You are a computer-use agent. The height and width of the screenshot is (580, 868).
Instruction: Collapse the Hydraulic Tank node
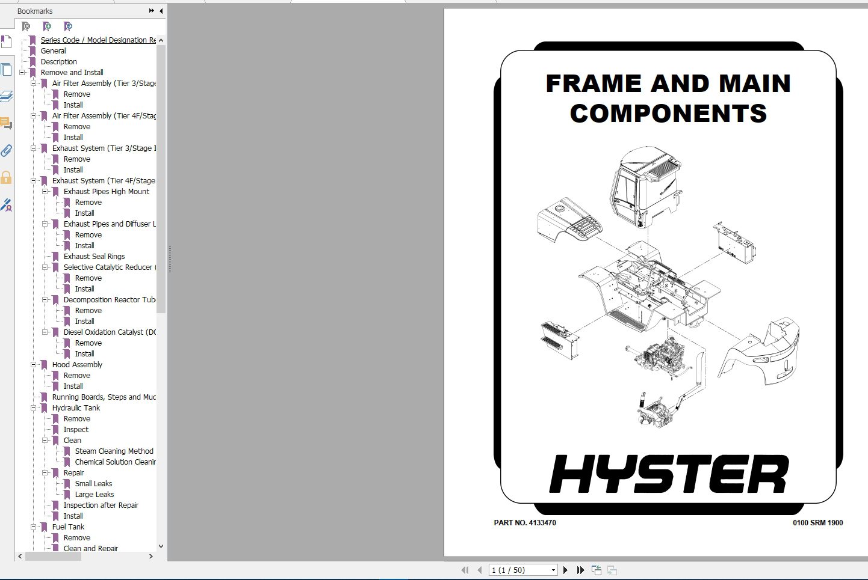tap(34, 408)
